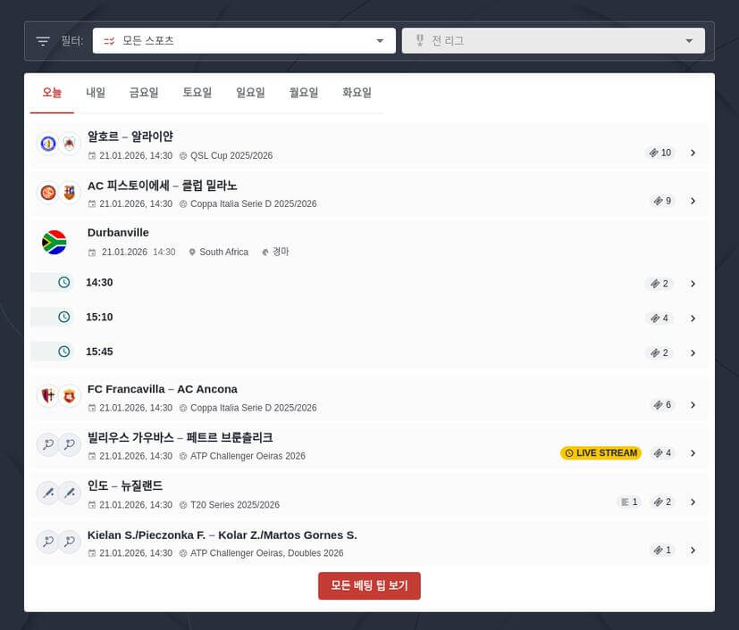Click the LIVE STREAM badge
Image resolution: width=739 pixels, height=630 pixels.
tap(600, 453)
